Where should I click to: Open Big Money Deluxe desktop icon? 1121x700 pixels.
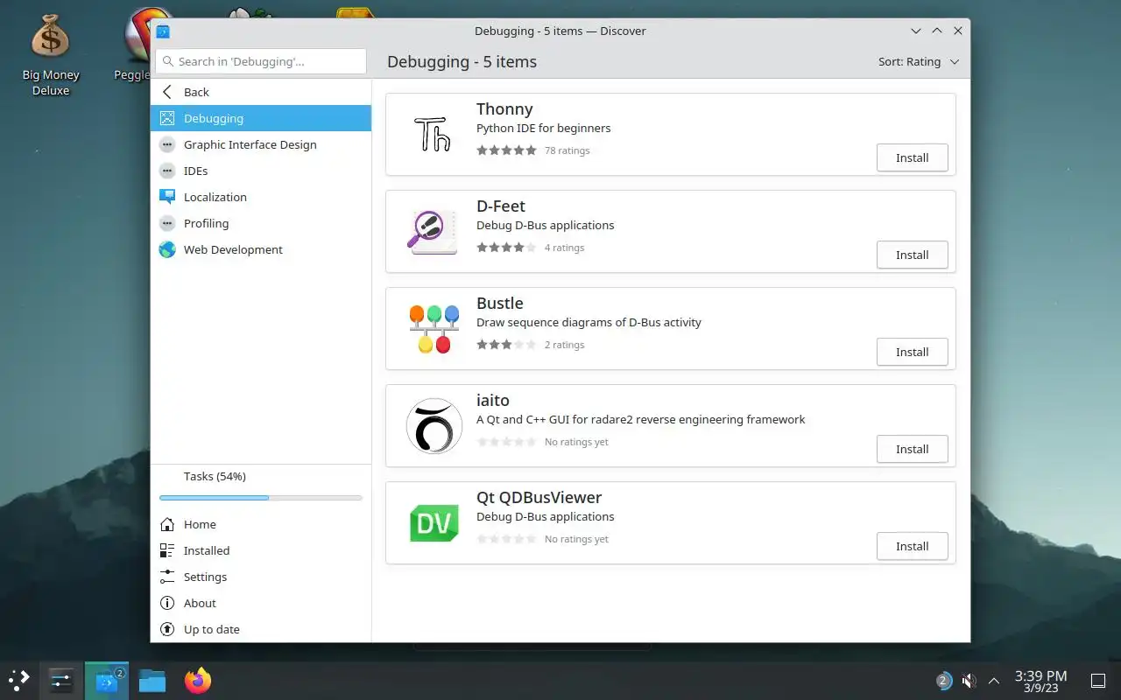51,54
